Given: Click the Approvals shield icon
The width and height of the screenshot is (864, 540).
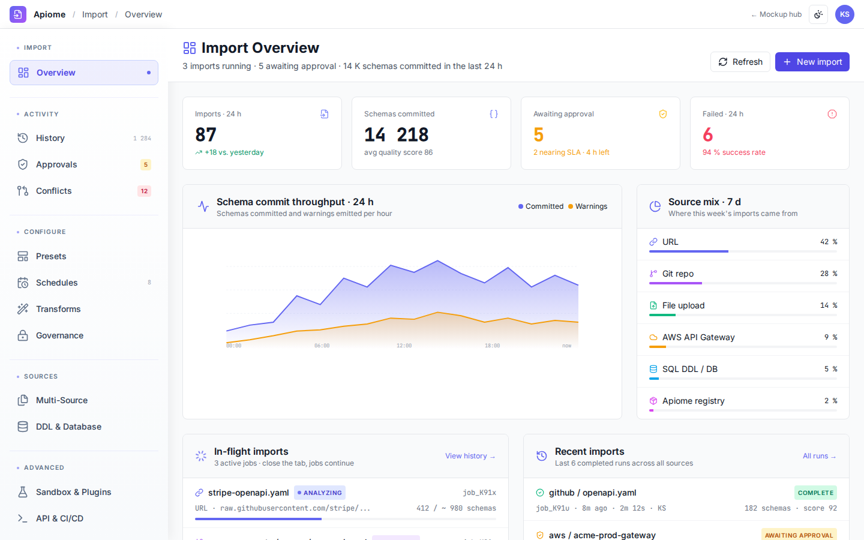Looking at the screenshot, I should click(x=23, y=164).
